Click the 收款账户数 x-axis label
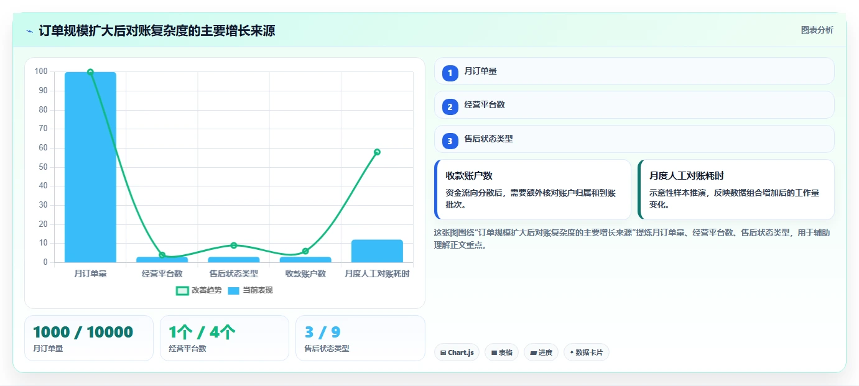 pyautogui.click(x=305, y=273)
